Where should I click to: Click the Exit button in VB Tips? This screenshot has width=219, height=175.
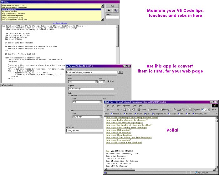tap(112, 6)
